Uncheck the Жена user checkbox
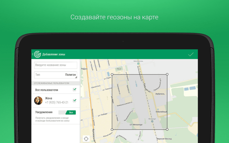The height and width of the screenshot is (143, 229). [75, 100]
